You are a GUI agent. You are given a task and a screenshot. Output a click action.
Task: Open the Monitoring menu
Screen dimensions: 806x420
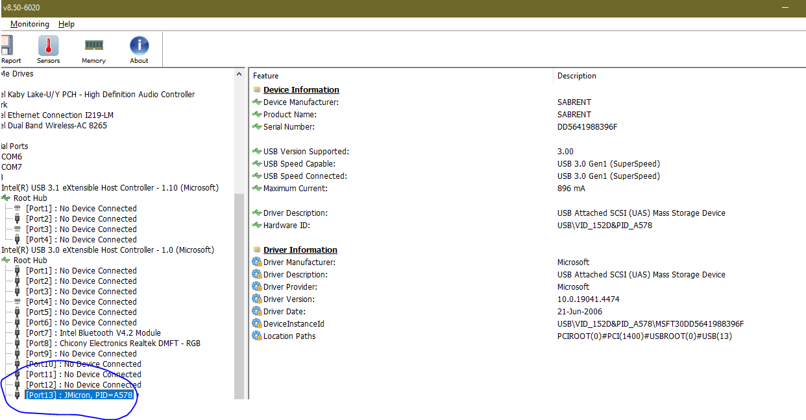[x=29, y=24]
